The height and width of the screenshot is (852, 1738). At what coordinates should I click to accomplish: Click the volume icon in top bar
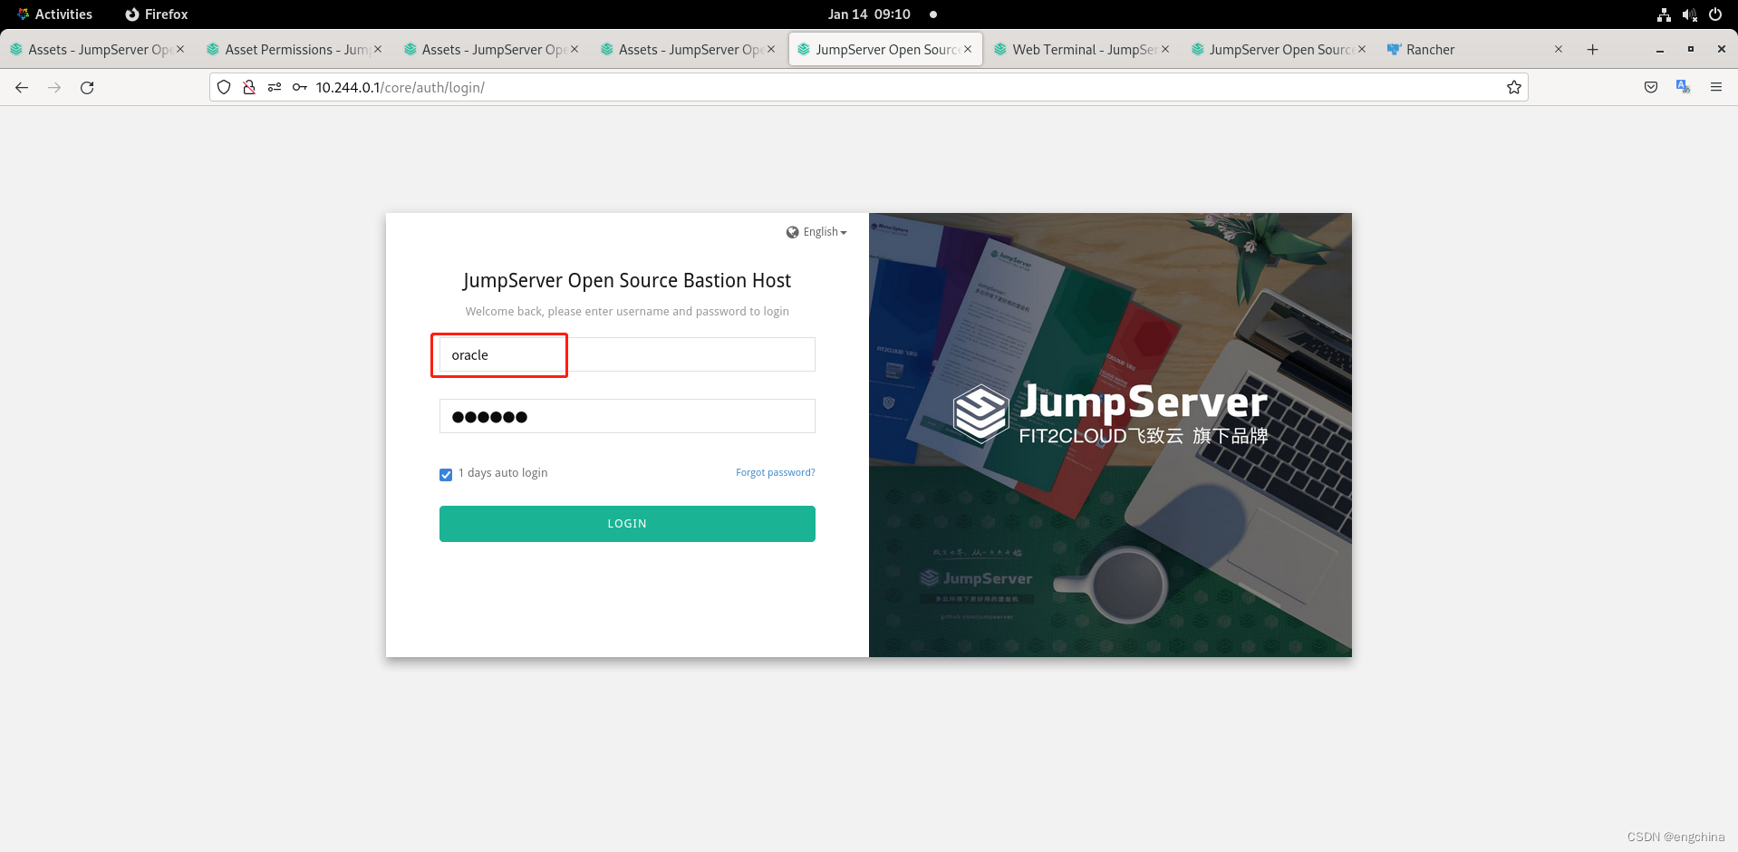[1689, 15]
